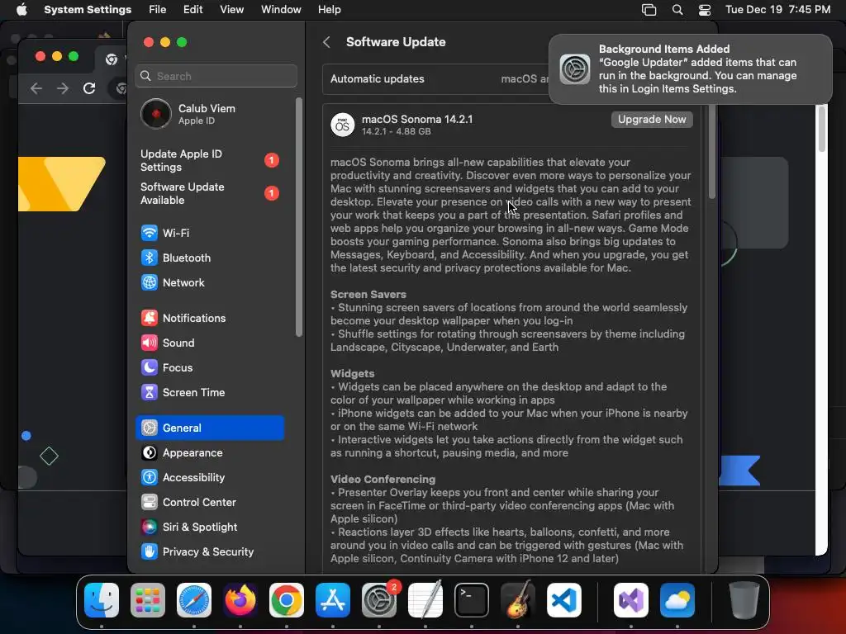The height and width of the screenshot is (634, 846).
Task: Open Visual Studio from the Dock
Action: [x=631, y=600]
